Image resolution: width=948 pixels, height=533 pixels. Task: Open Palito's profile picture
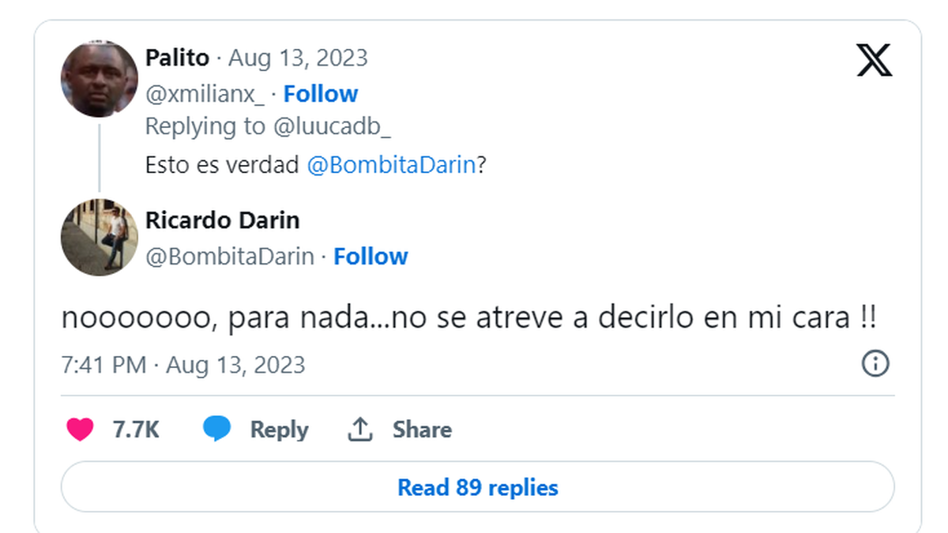tap(100, 79)
